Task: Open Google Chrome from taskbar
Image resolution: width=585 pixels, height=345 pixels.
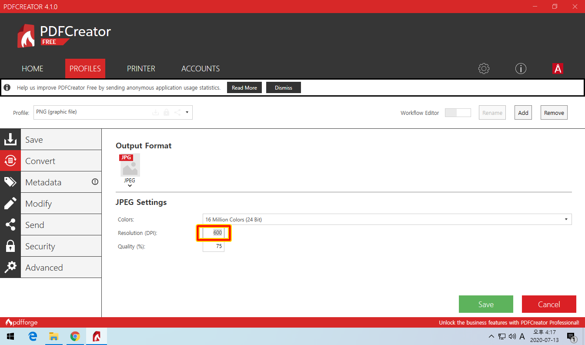Action: 75,336
